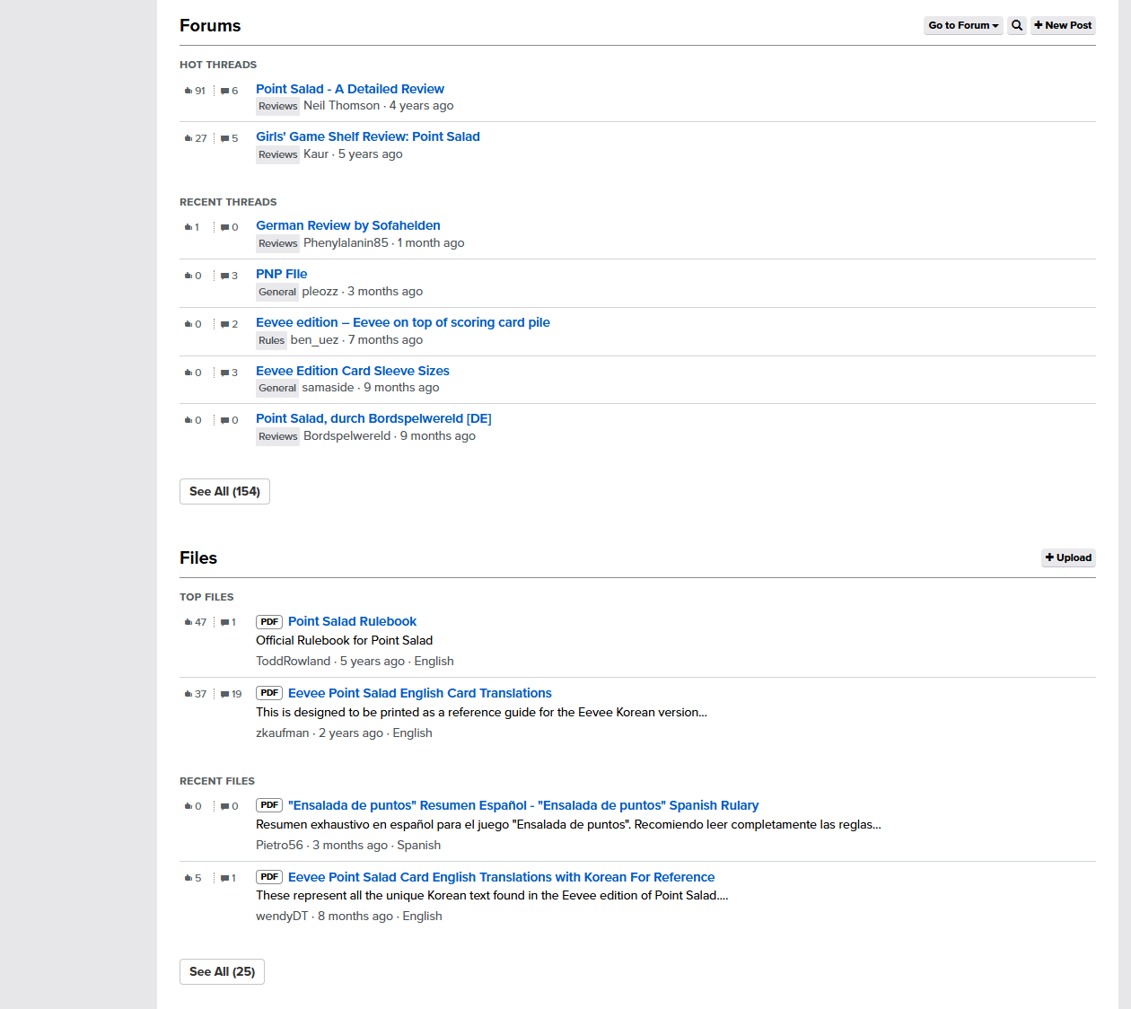Click comment icon on 'durch Bordspelwereld [DE]' row
The image size is (1131, 1009).
pyautogui.click(x=224, y=420)
